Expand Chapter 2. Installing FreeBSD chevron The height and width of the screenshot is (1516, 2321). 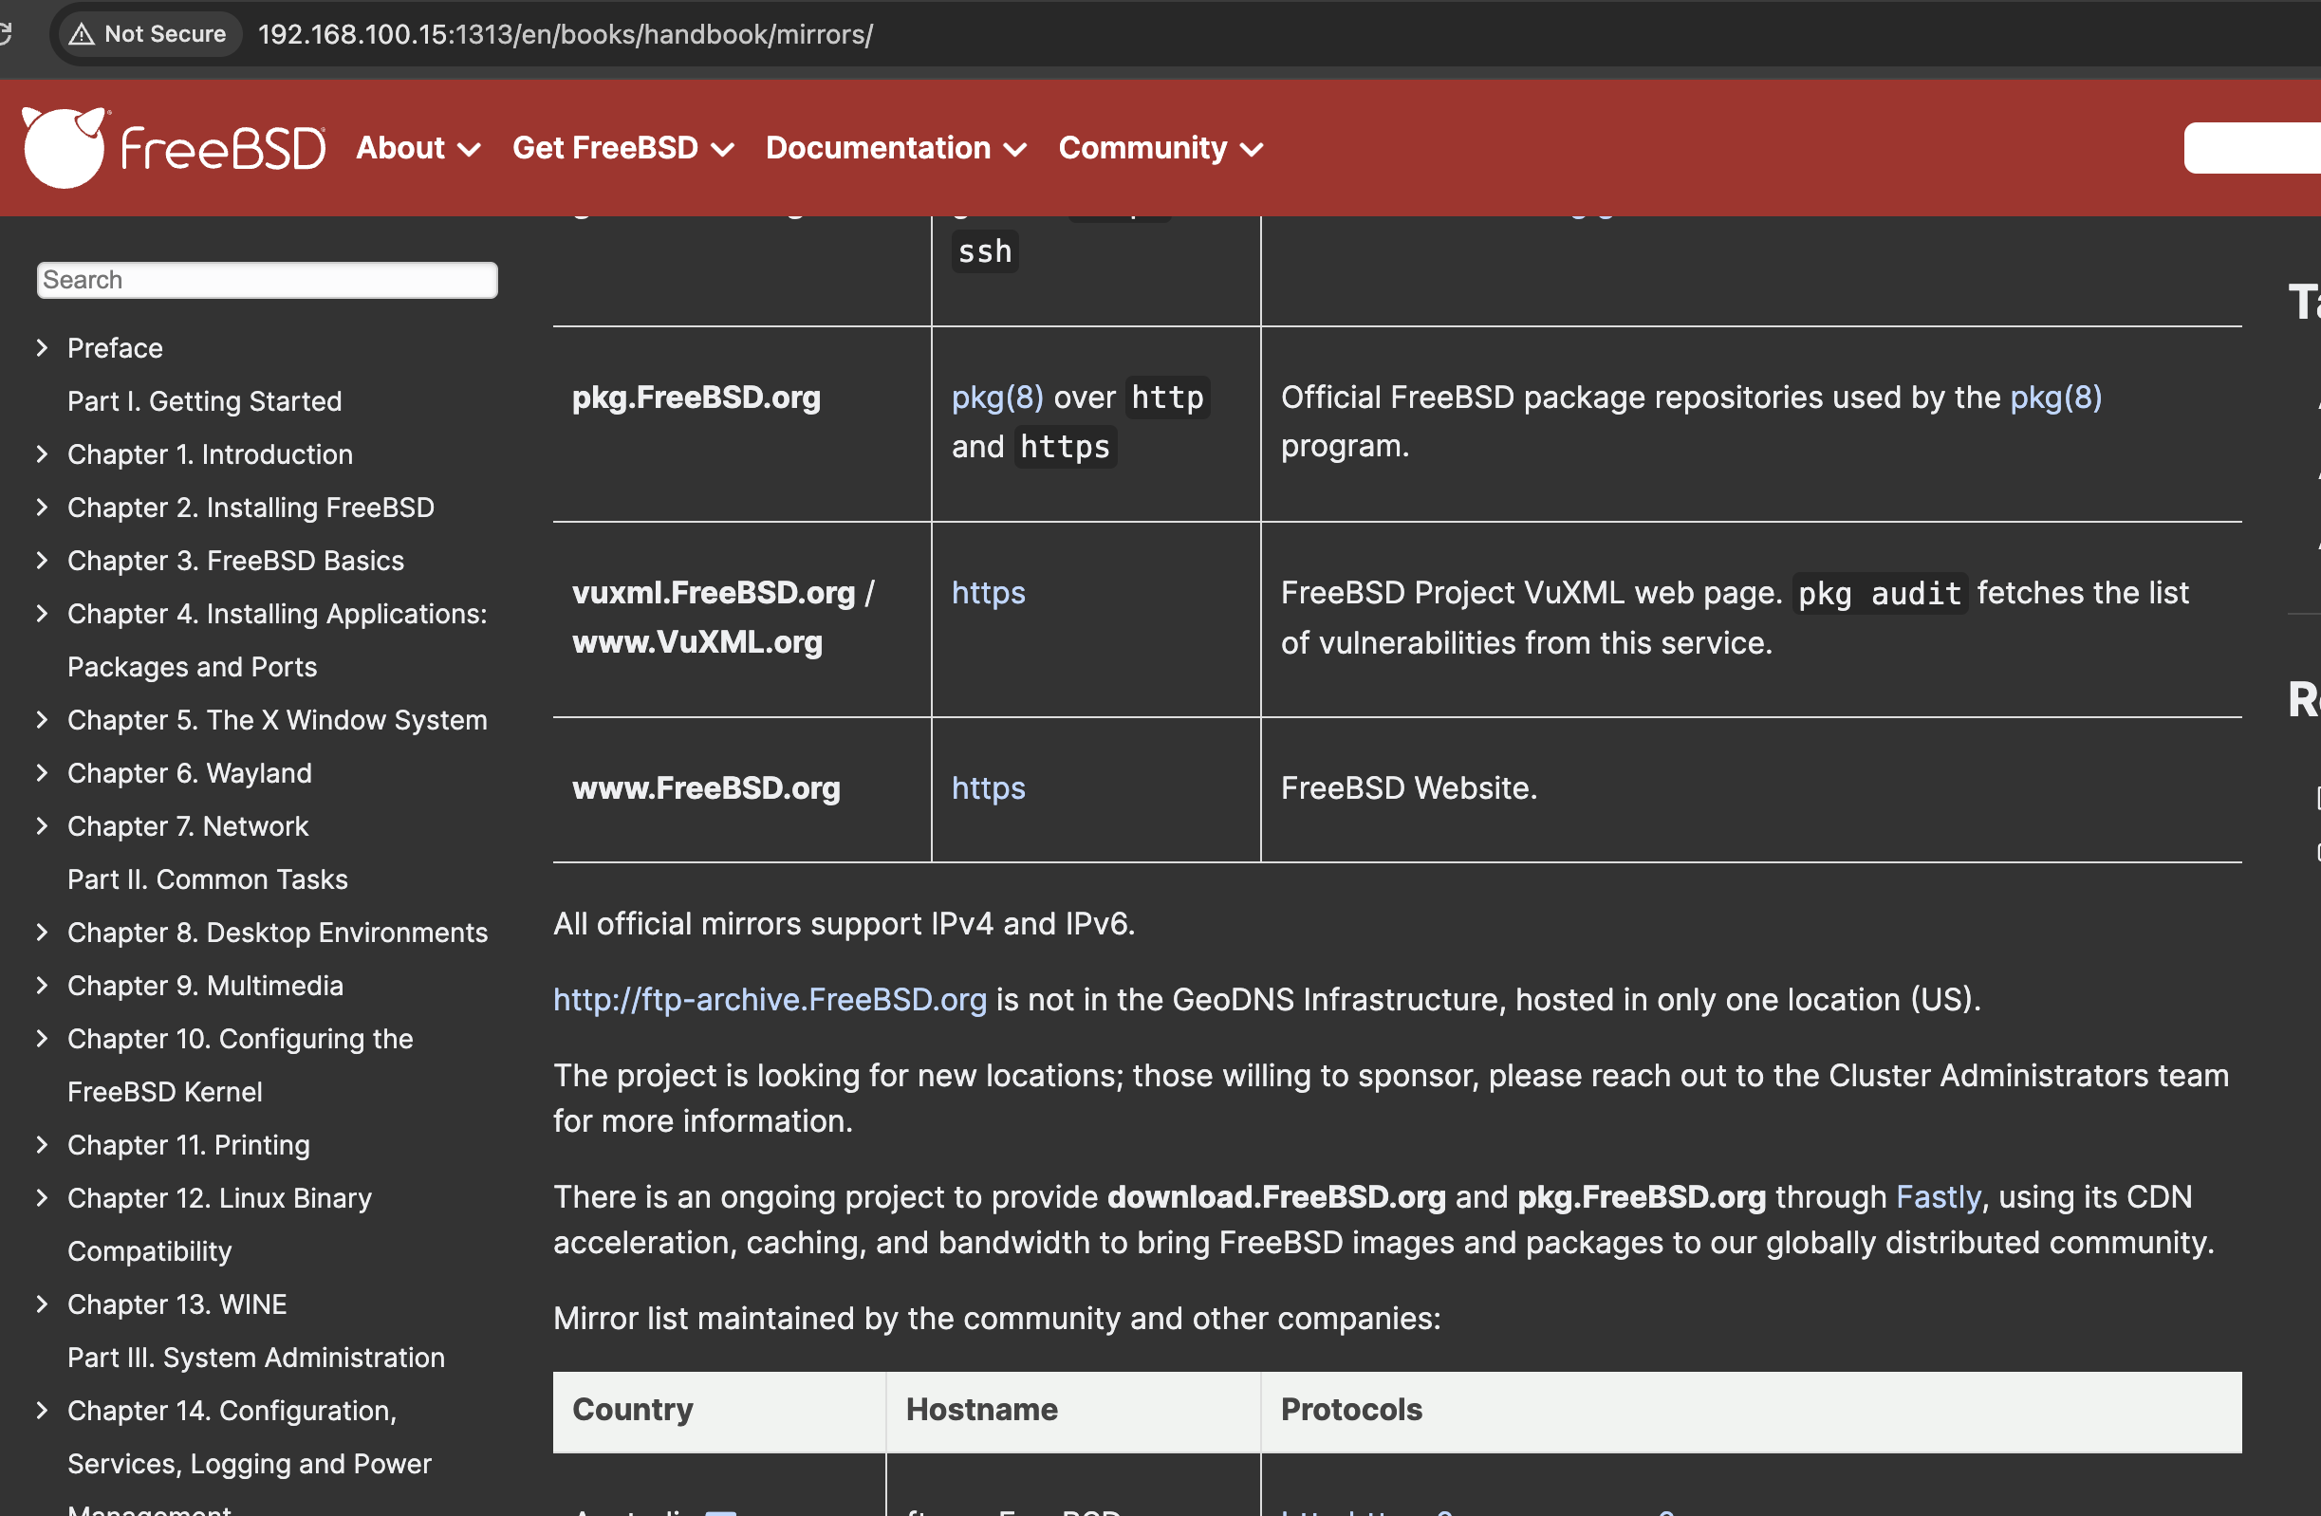[x=42, y=507]
